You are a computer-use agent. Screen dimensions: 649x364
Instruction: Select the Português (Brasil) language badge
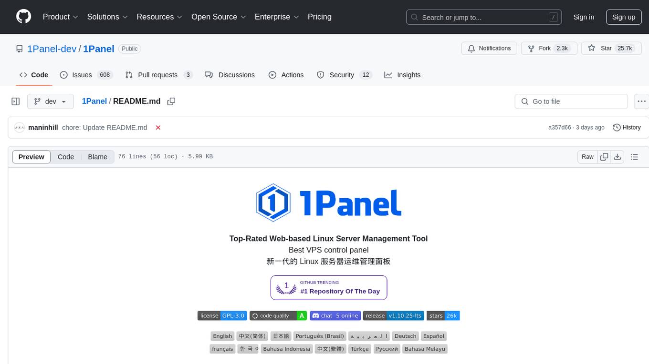[320, 336]
